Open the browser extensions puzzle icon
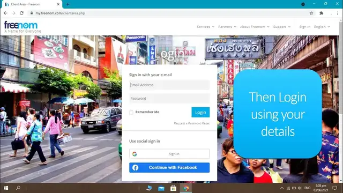 pyautogui.click(x=322, y=13)
